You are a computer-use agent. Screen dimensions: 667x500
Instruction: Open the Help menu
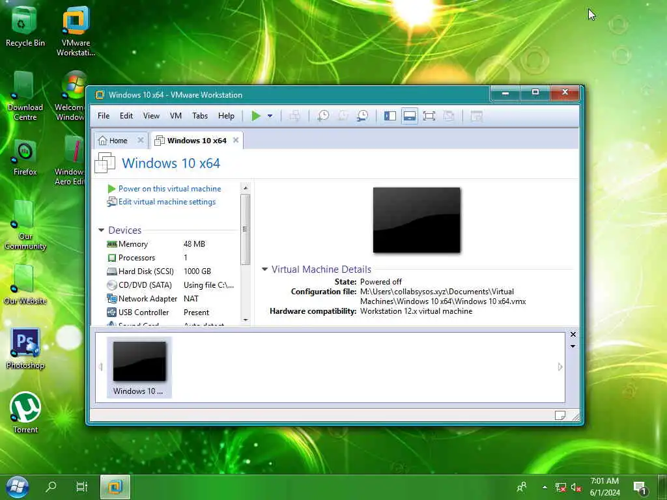(x=226, y=116)
